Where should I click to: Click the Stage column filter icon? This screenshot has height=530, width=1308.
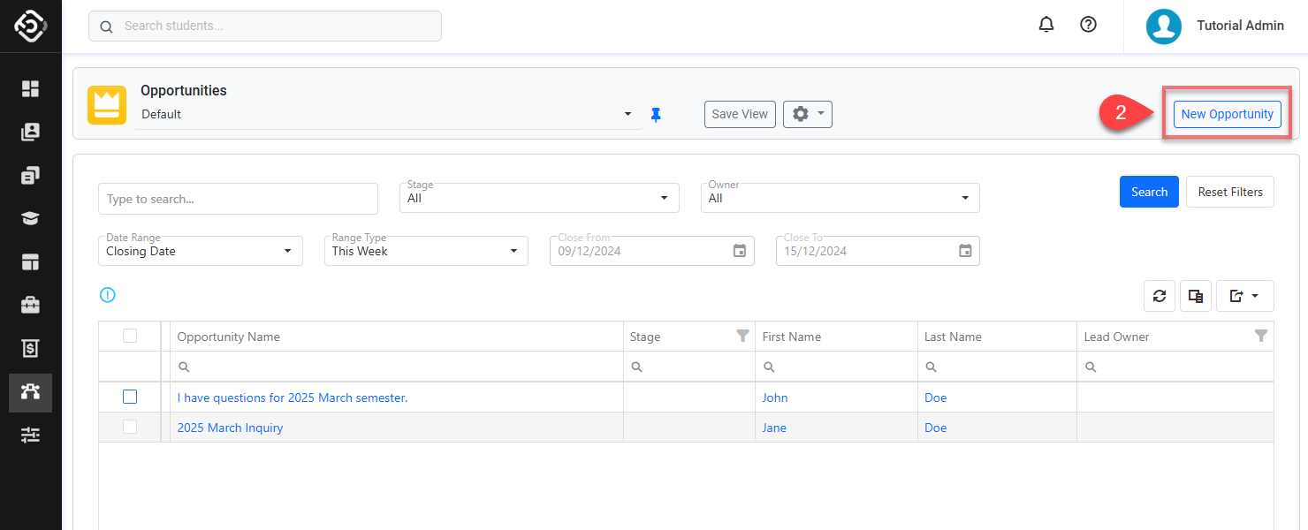coord(742,336)
